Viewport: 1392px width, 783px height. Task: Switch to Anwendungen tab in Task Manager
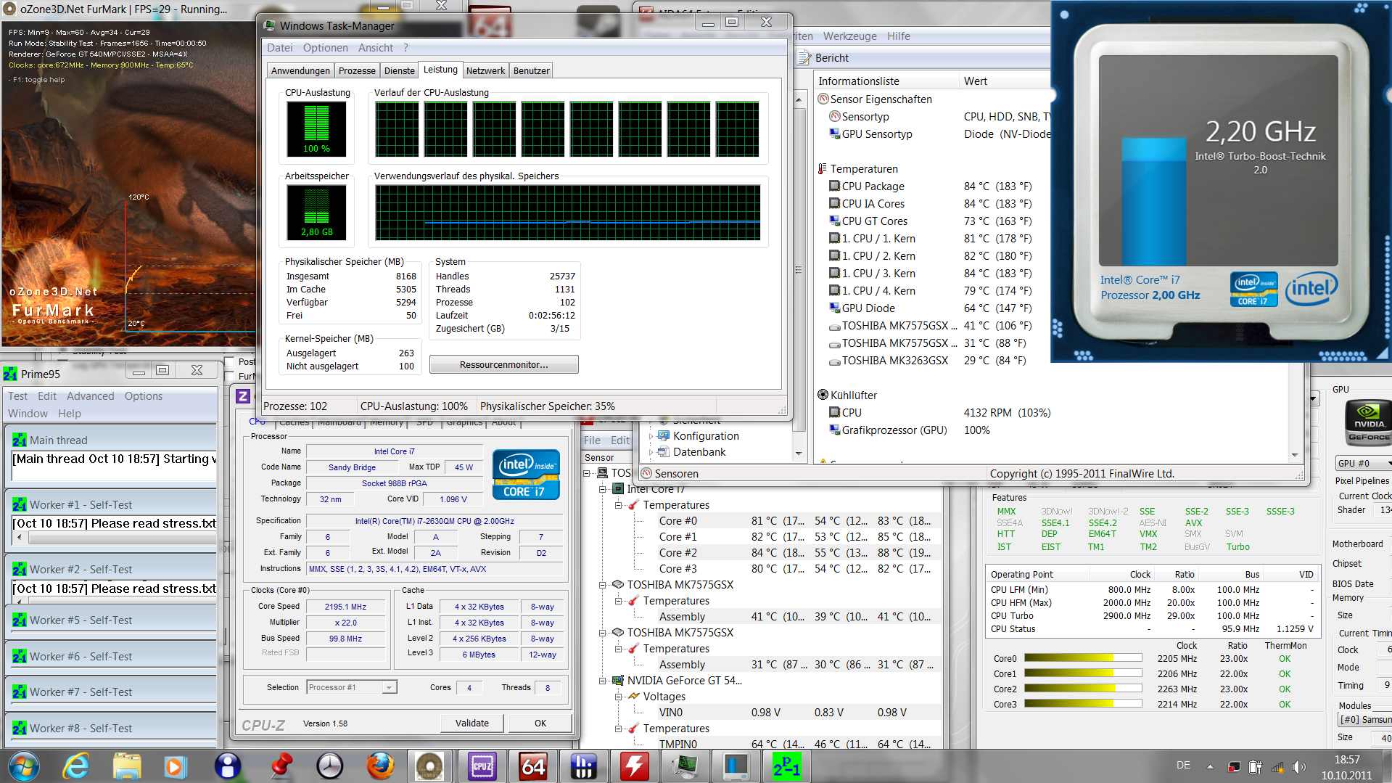click(300, 70)
